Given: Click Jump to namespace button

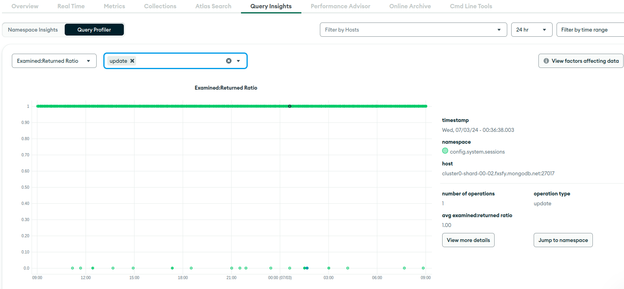Looking at the screenshot, I should coord(563,240).
